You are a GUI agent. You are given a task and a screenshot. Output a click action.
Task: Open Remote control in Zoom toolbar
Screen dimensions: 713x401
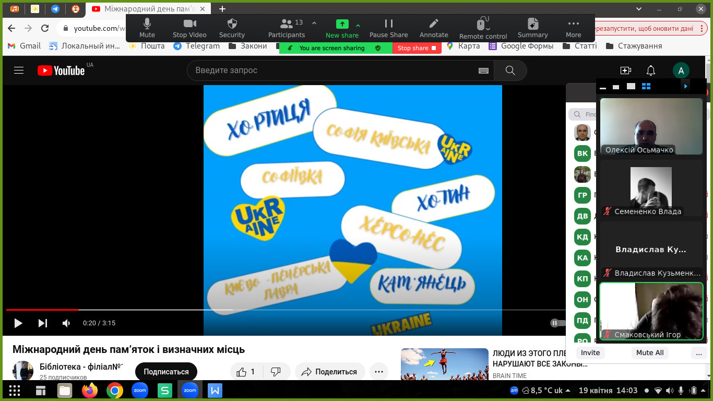coord(483,24)
